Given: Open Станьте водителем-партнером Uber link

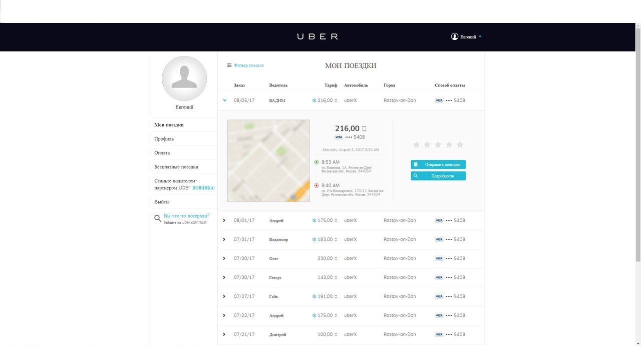Looking at the screenshot, I should coord(184,184).
